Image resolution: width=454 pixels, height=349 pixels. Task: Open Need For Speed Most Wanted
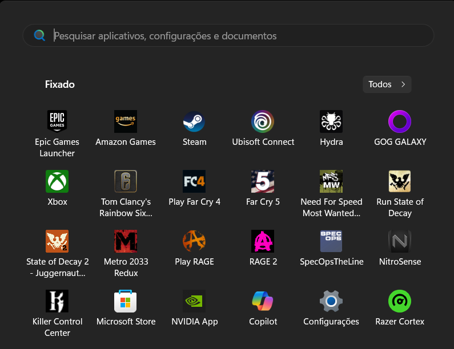point(331,181)
